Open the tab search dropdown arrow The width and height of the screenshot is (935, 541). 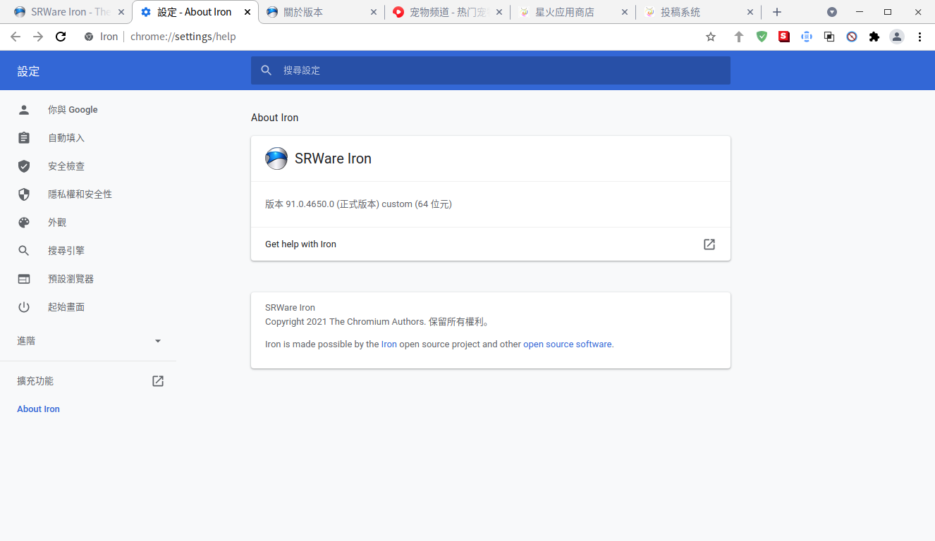point(832,12)
